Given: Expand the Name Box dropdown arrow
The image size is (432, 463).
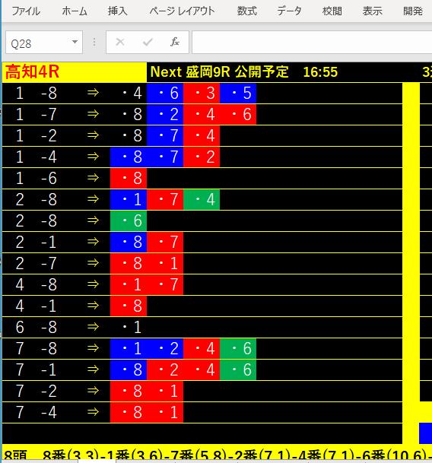Looking at the screenshot, I should tap(75, 43).
